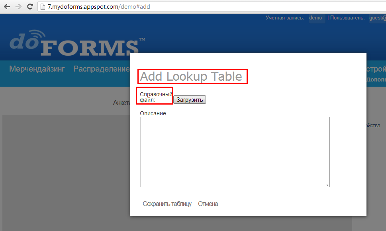The height and width of the screenshot is (231, 386).
Task: Click the partially hidden Анкета label
Action: pos(121,103)
